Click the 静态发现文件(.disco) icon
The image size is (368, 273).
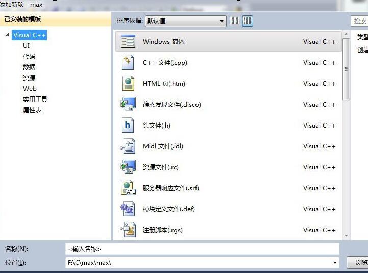(128, 104)
